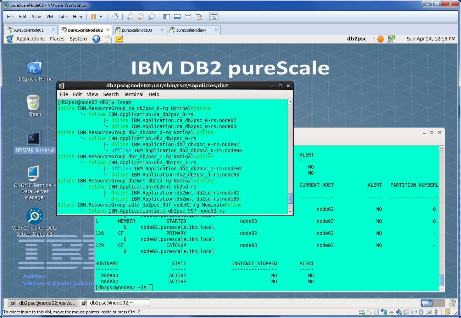Click the front terminal scrollbar thumb
Screen dimensions: 461x318
pyautogui.click(x=290, y=198)
